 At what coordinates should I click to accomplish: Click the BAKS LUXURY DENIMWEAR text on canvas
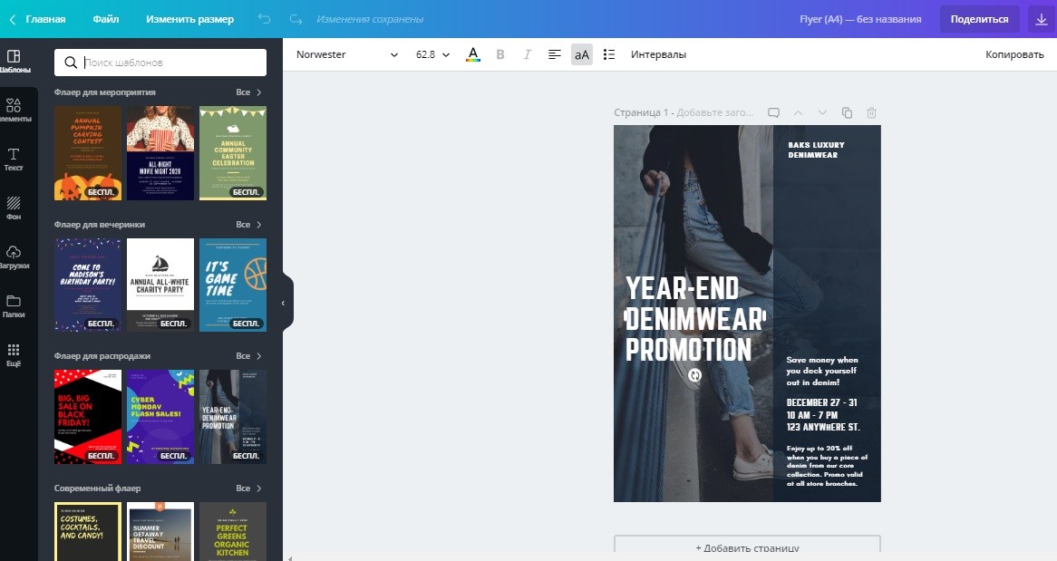(x=816, y=150)
